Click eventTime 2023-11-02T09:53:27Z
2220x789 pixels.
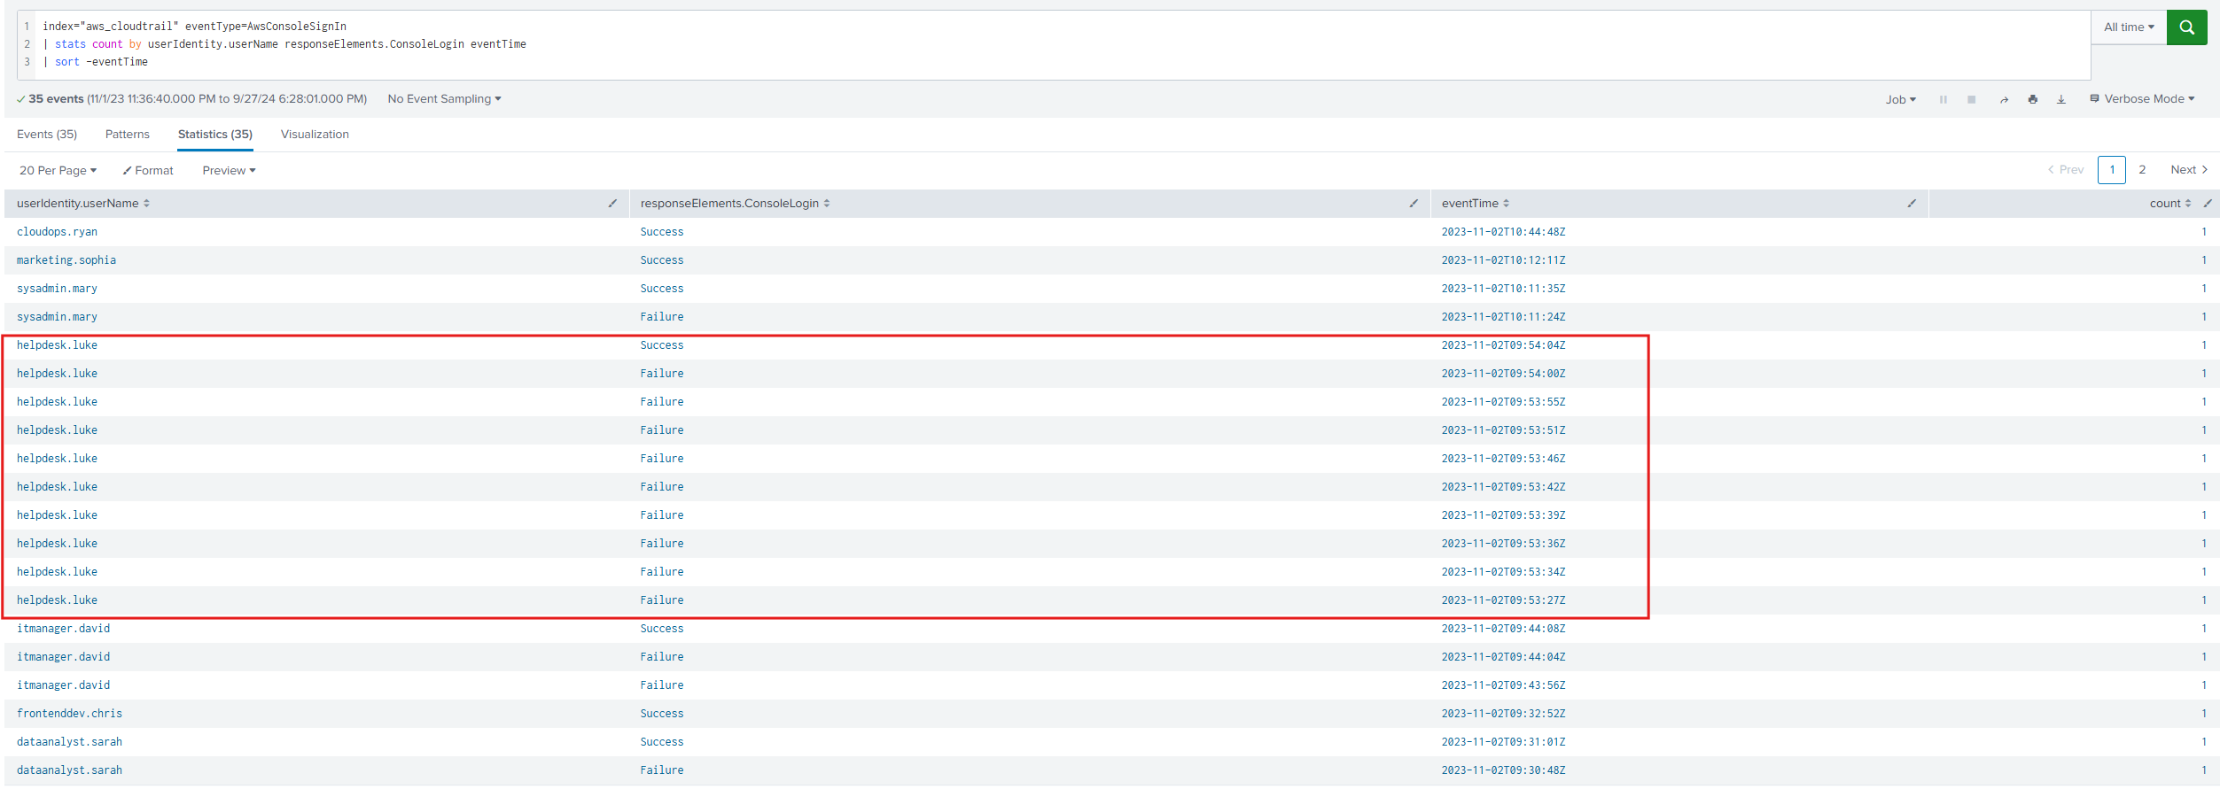point(1503,600)
